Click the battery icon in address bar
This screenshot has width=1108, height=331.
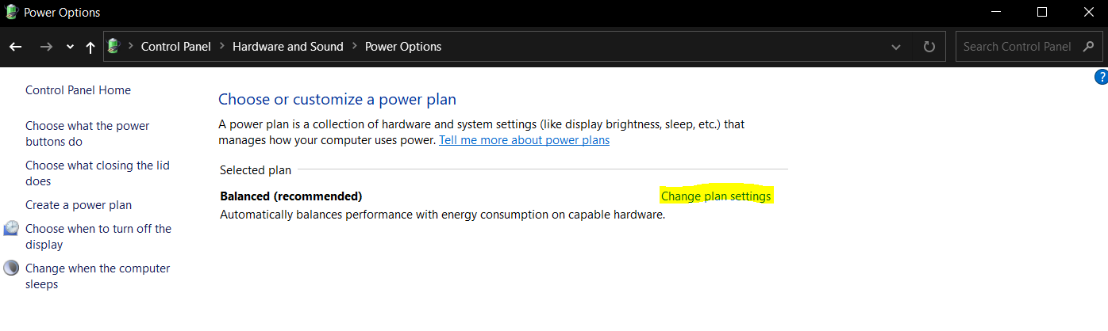coord(113,47)
